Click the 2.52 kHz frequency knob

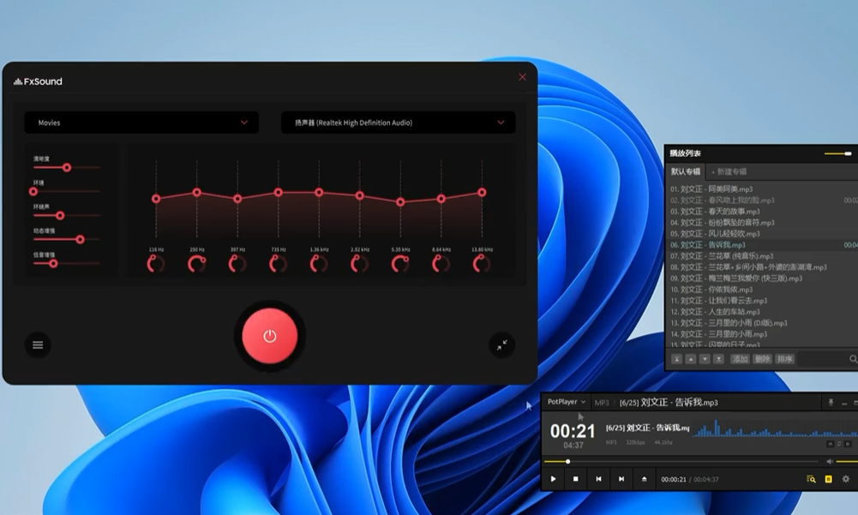359,264
